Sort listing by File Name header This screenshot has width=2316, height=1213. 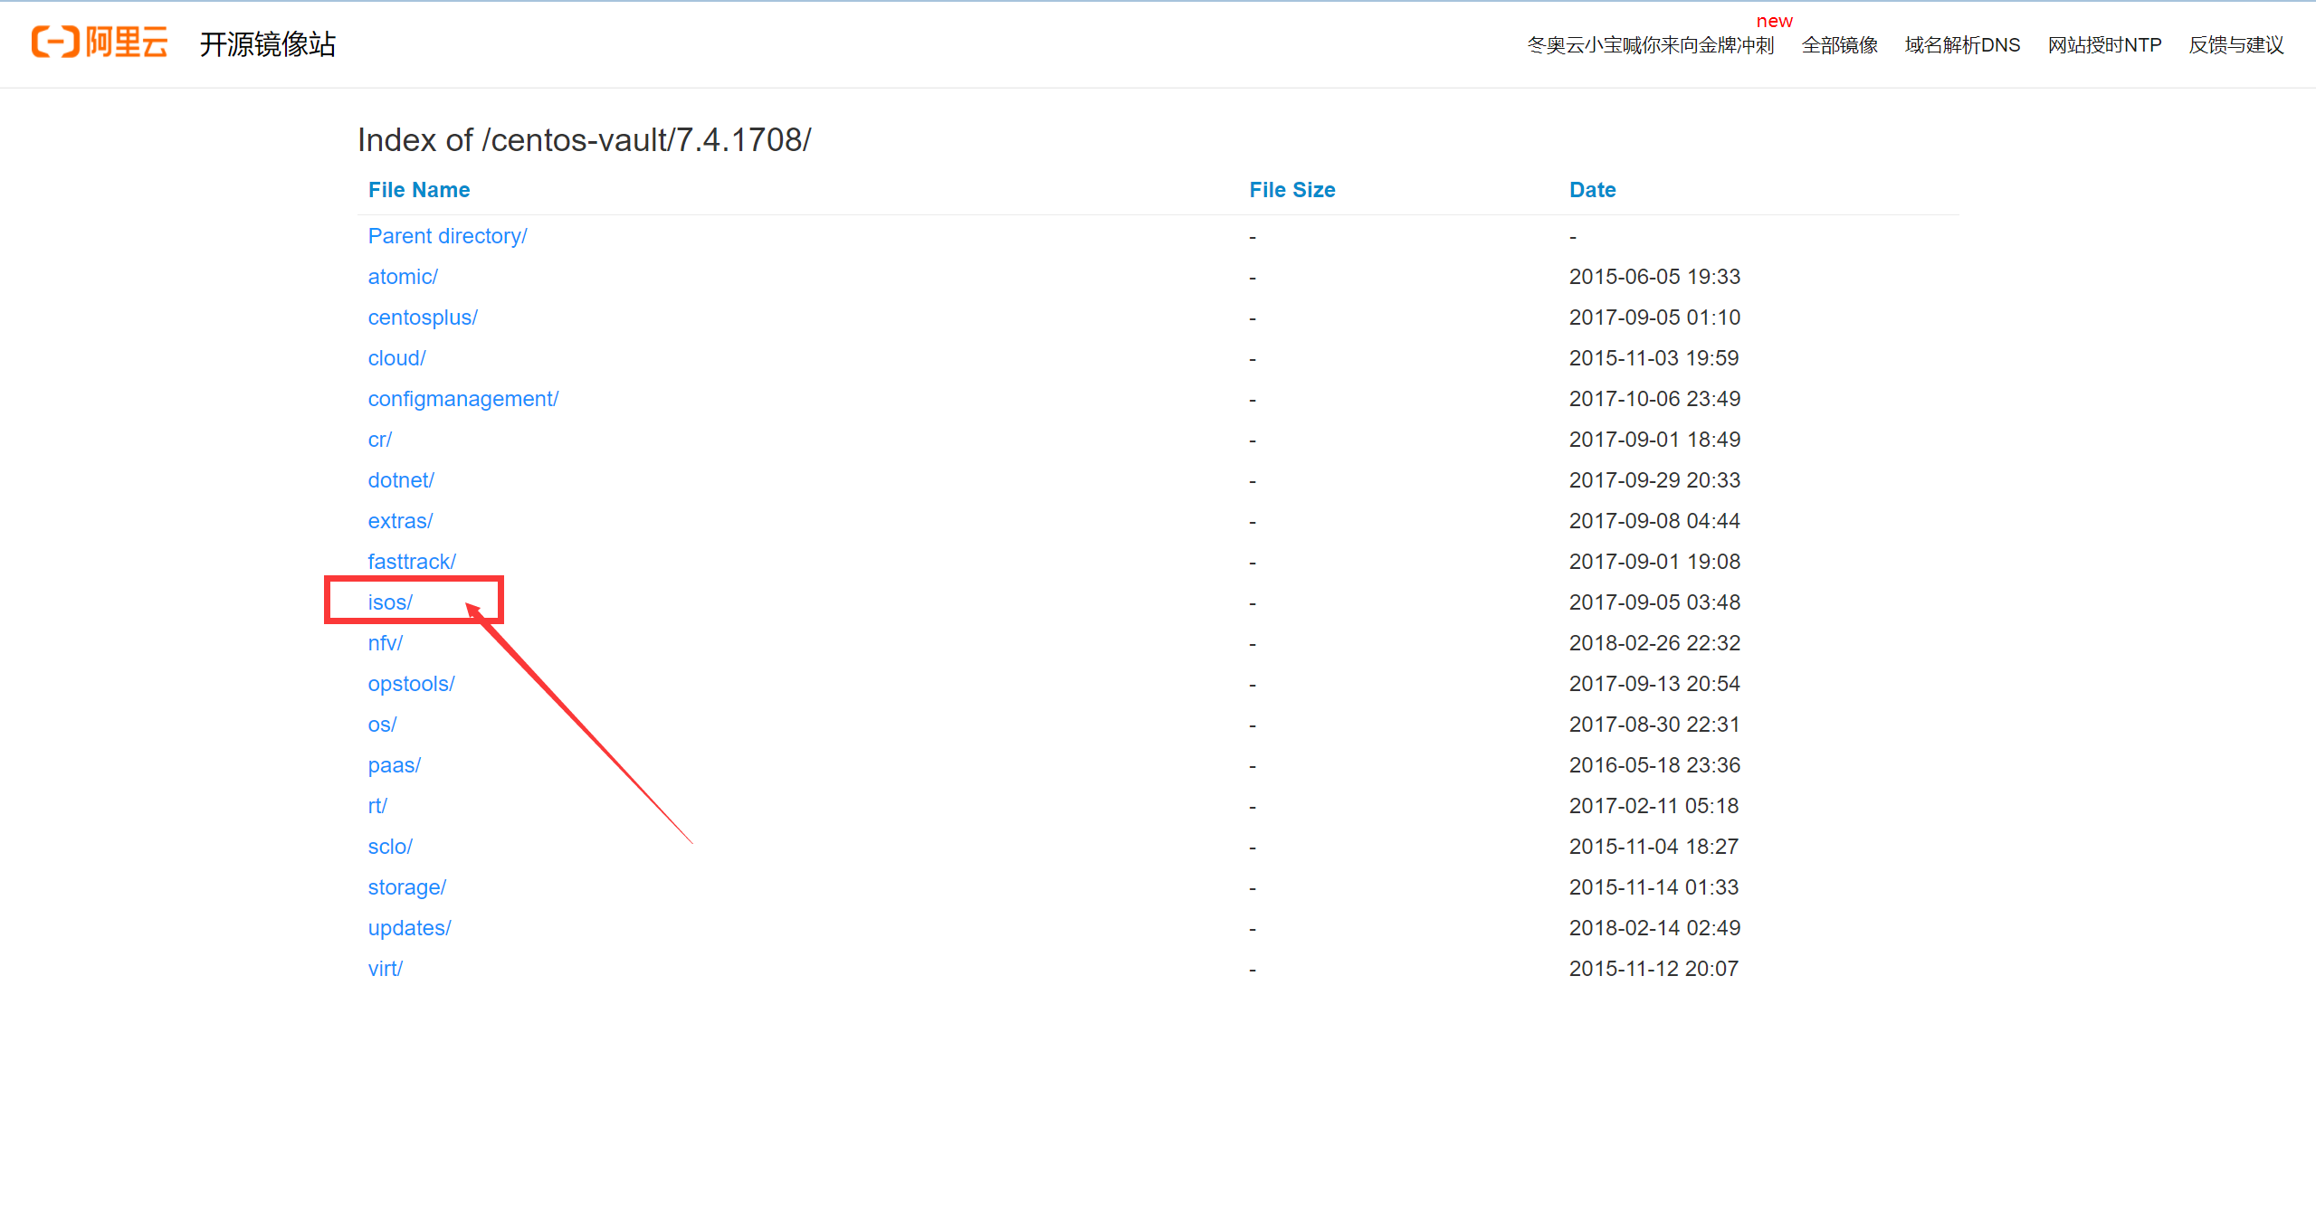pyautogui.click(x=419, y=190)
